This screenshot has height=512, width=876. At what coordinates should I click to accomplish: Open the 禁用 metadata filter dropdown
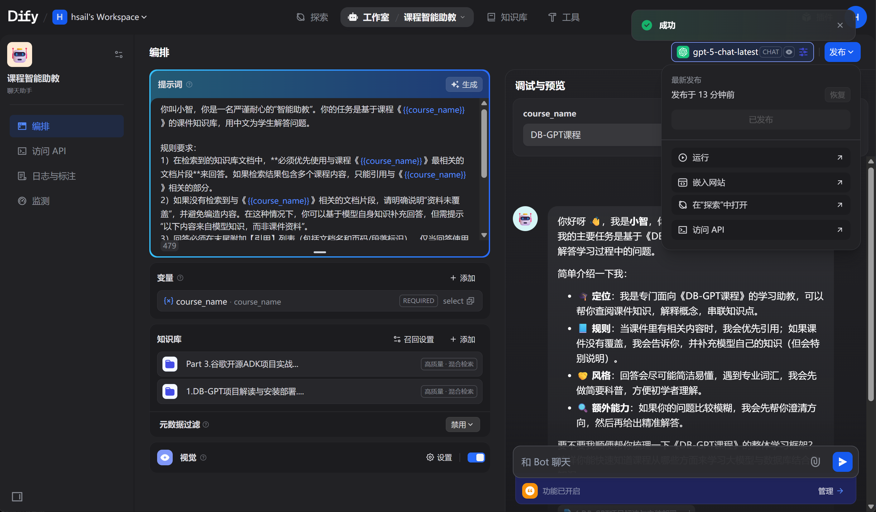click(x=462, y=424)
